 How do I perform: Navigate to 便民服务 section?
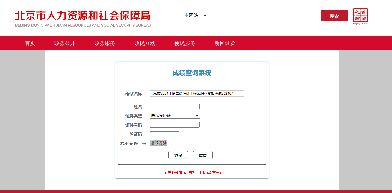point(185,43)
